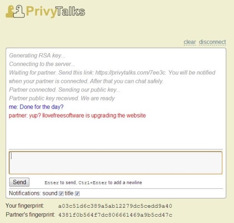Clear the chat using the clear link
The width and height of the screenshot is (234, 223).
pyautogui.click(x=190, y=42)
